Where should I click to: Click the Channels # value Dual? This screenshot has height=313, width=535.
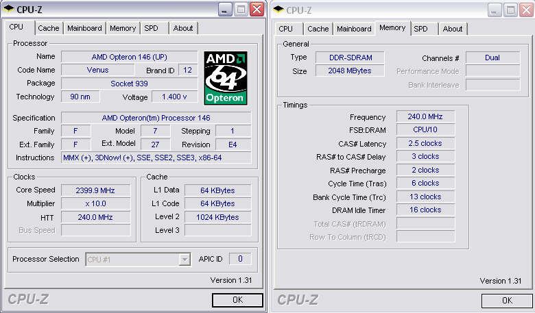point(492,58)
